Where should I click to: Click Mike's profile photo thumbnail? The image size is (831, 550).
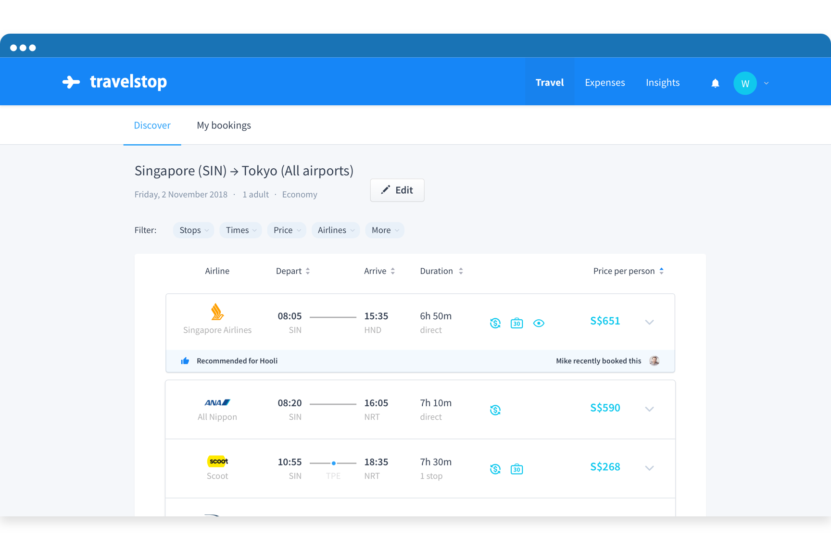654,361
